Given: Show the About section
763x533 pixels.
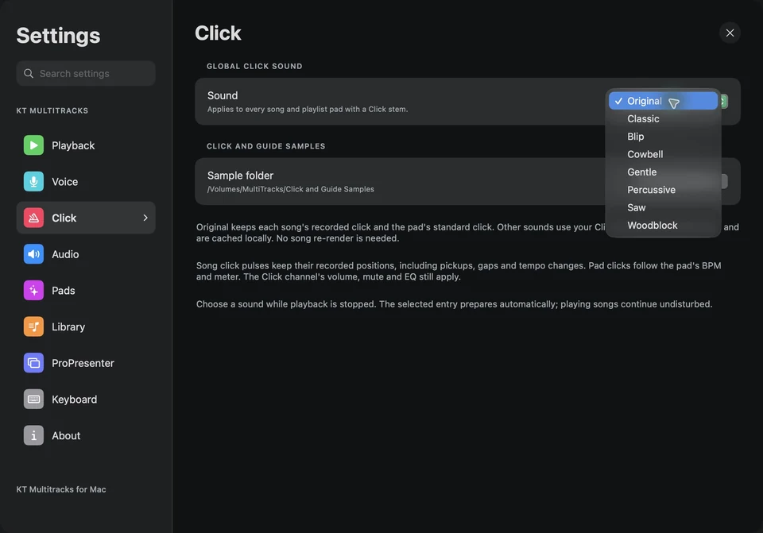Looking at the screenshot, I should tap(86, 436).
